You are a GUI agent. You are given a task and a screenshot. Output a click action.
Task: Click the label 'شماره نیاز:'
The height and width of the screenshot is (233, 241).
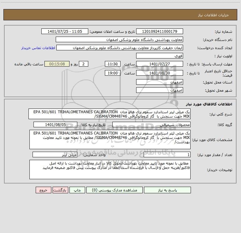pos(223,32)
